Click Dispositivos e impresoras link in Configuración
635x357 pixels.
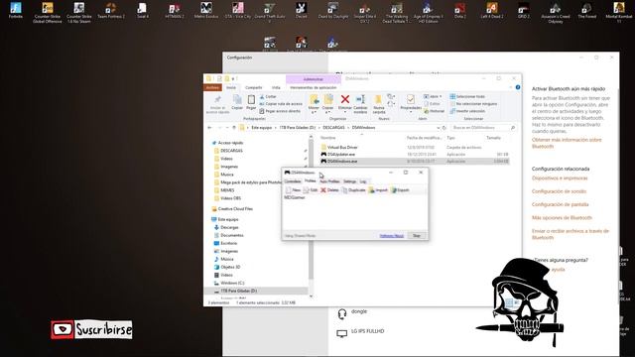(560, 178)
